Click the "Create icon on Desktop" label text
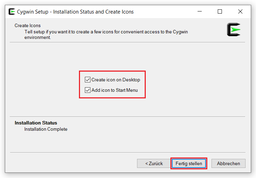The width and height of the screenshot is (256, 178). 115,80
